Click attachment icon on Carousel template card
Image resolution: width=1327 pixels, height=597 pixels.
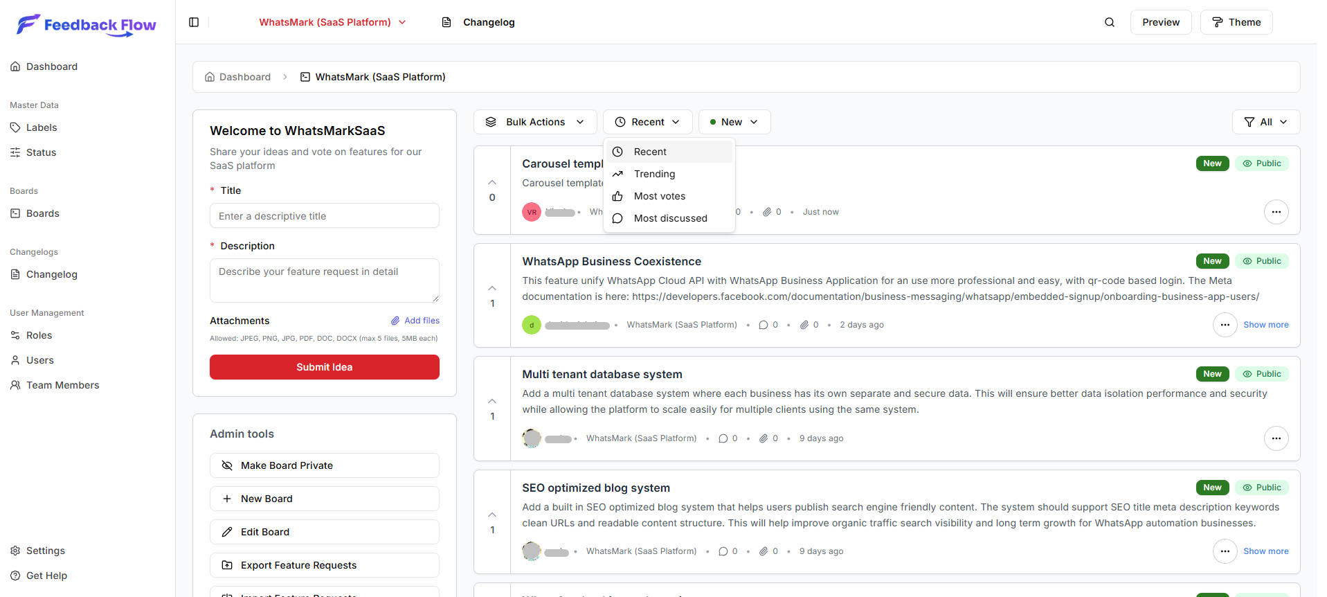(x=767, y=212)
